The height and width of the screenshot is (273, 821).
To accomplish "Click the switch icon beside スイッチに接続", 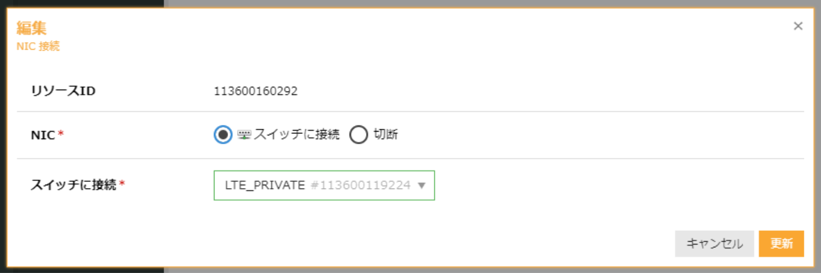I will pos(244,135).
